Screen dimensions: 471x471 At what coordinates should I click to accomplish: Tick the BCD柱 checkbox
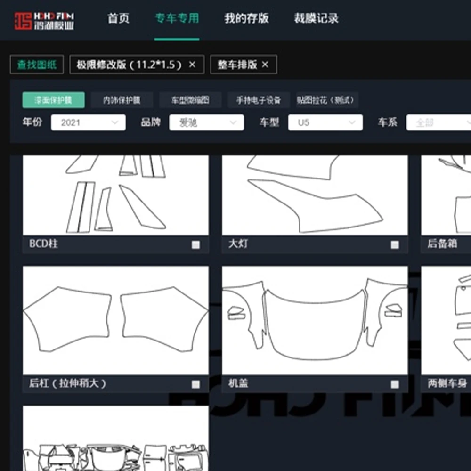[x=195, y=245]
